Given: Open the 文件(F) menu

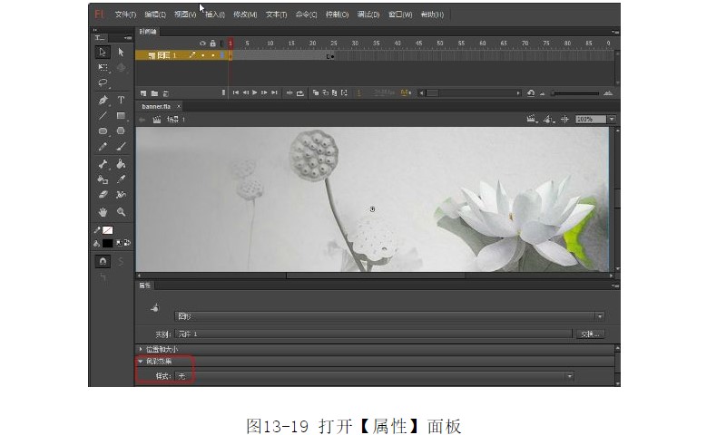Looking at the screenshot, I should [x=125, y=14].
